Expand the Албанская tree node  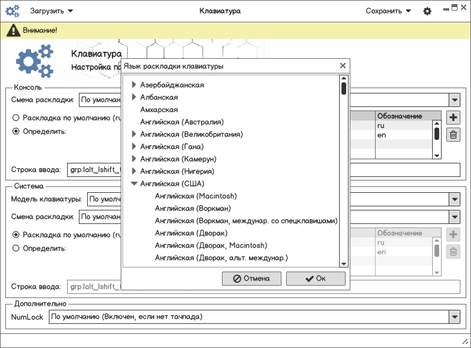(x=134, y=97)
